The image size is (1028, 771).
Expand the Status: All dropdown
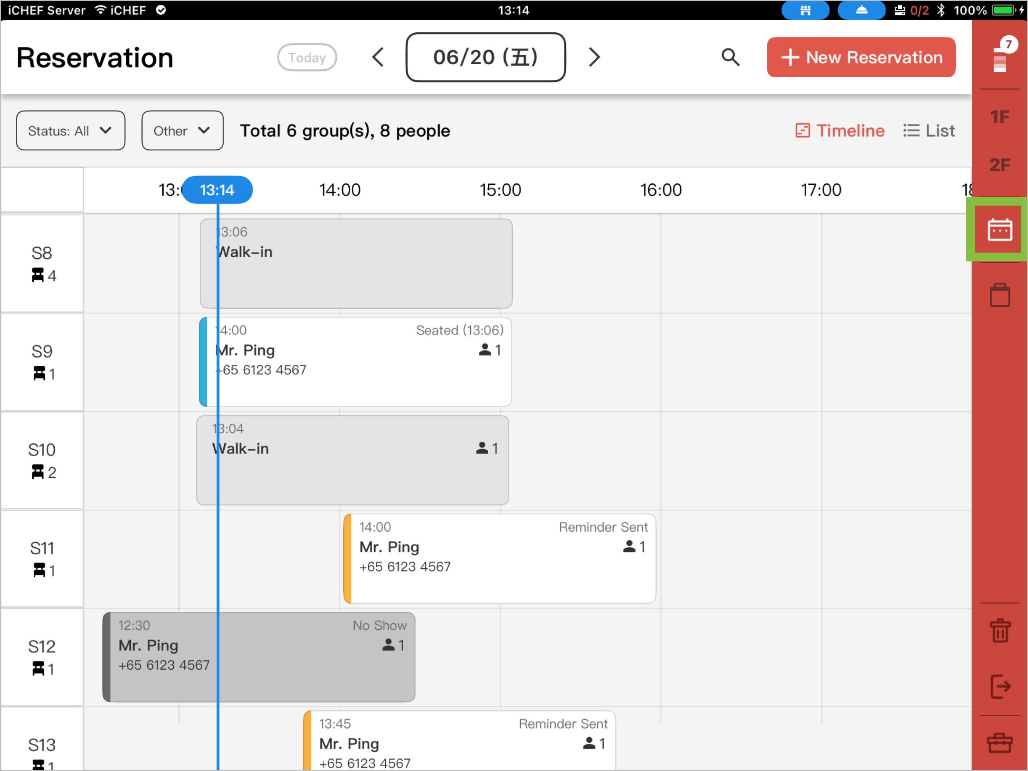coord(70,131)
